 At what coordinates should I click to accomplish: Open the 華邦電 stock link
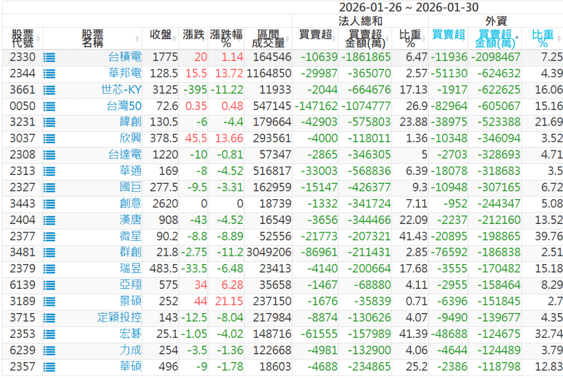pyautogui.click(x=125, y=74)
